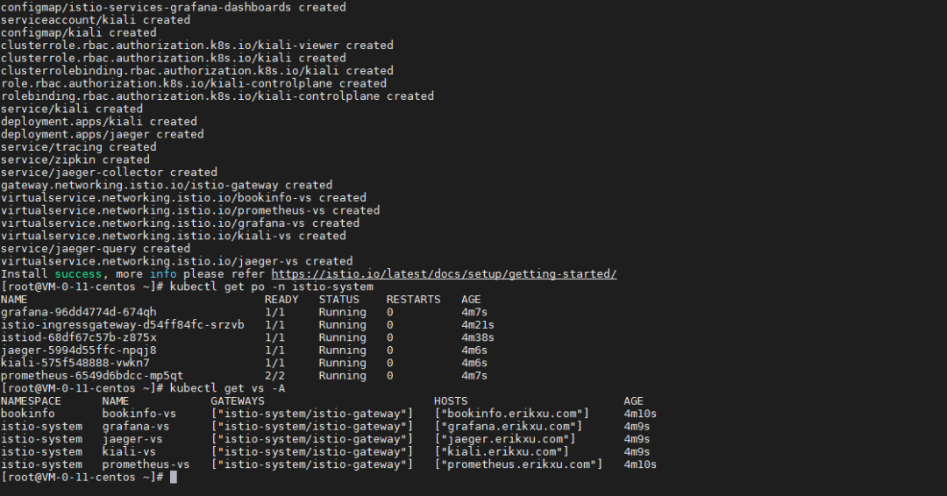947x496 pixels.
Task: Click the terminal cursor at the last prompt
Action: [x=174, y=477]
